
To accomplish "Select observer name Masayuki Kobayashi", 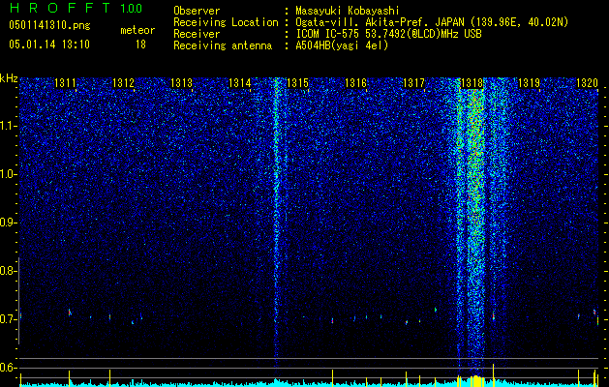I will 348,11.
